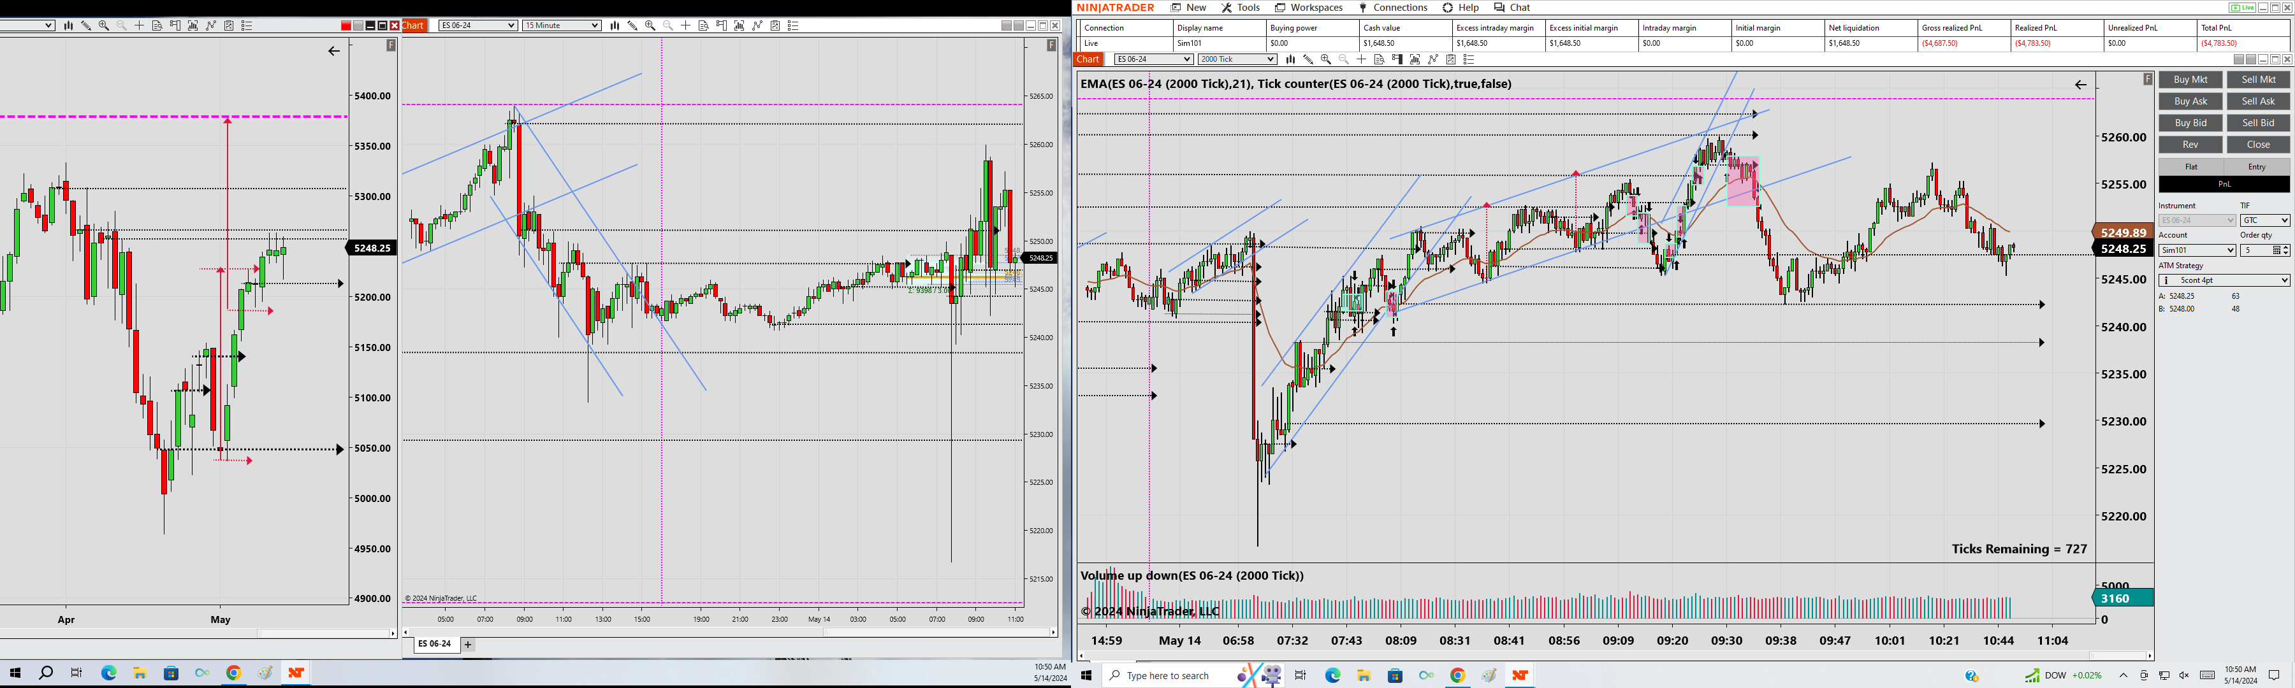Image resolution: width=2295 pixels, height=688 pixels.
Task: Open Indicators icon in 2000 Tick chart
Action: point(1432,60)
